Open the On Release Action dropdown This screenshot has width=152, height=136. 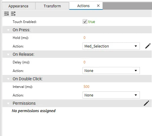pyautogui.click(x=111, y=71)
